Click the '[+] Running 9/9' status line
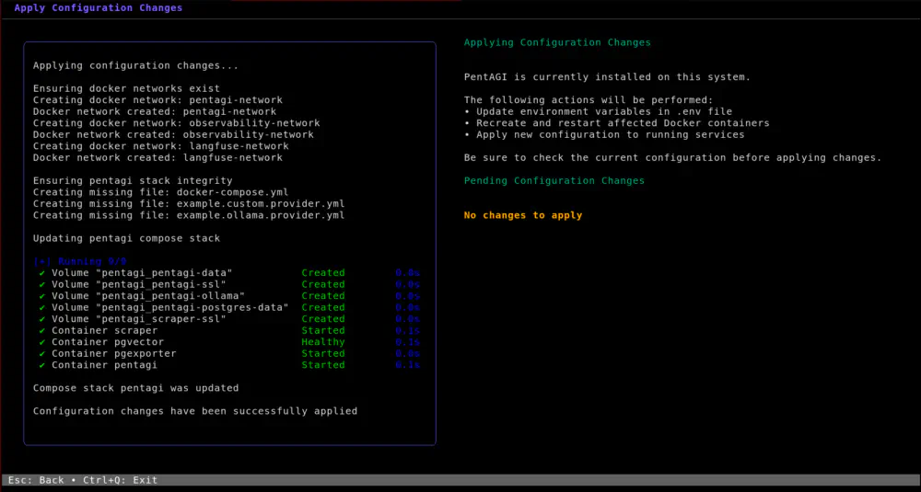This screenshot has width=921, height=492. coord(79,261)
